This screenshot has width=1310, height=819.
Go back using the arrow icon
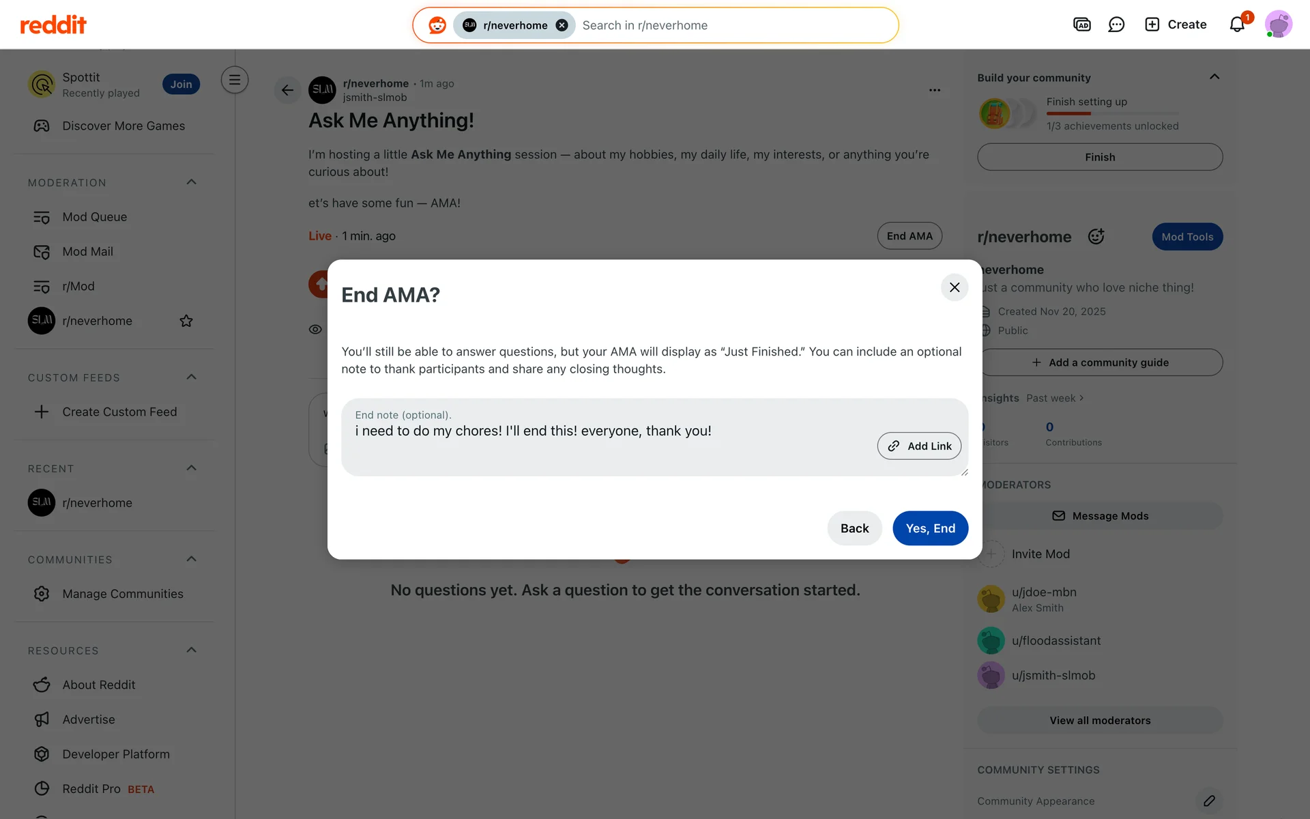287,90
